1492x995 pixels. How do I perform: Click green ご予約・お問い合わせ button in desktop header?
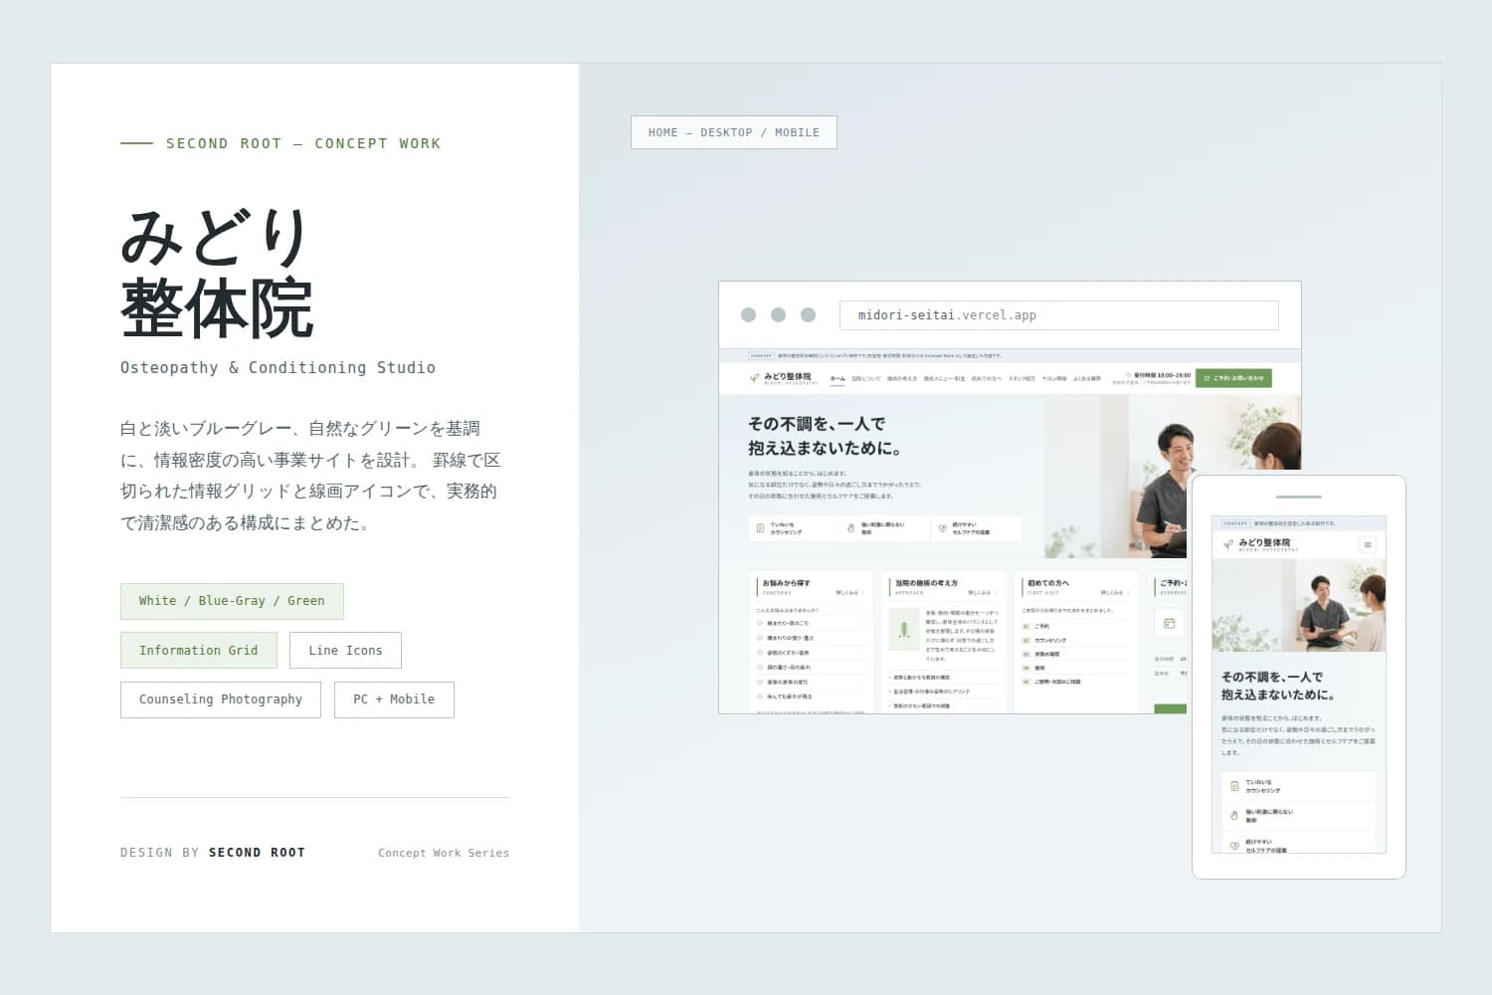(1233, 378)
